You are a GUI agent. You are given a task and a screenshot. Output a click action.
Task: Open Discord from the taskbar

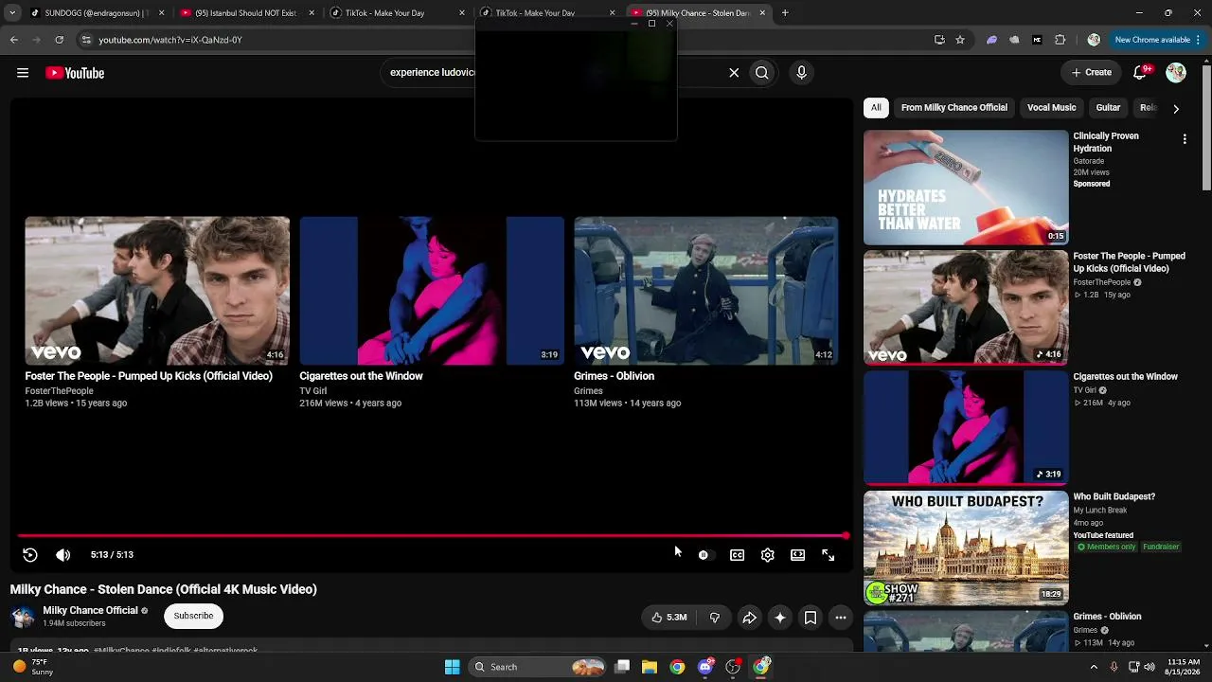[x=705, y=667]
